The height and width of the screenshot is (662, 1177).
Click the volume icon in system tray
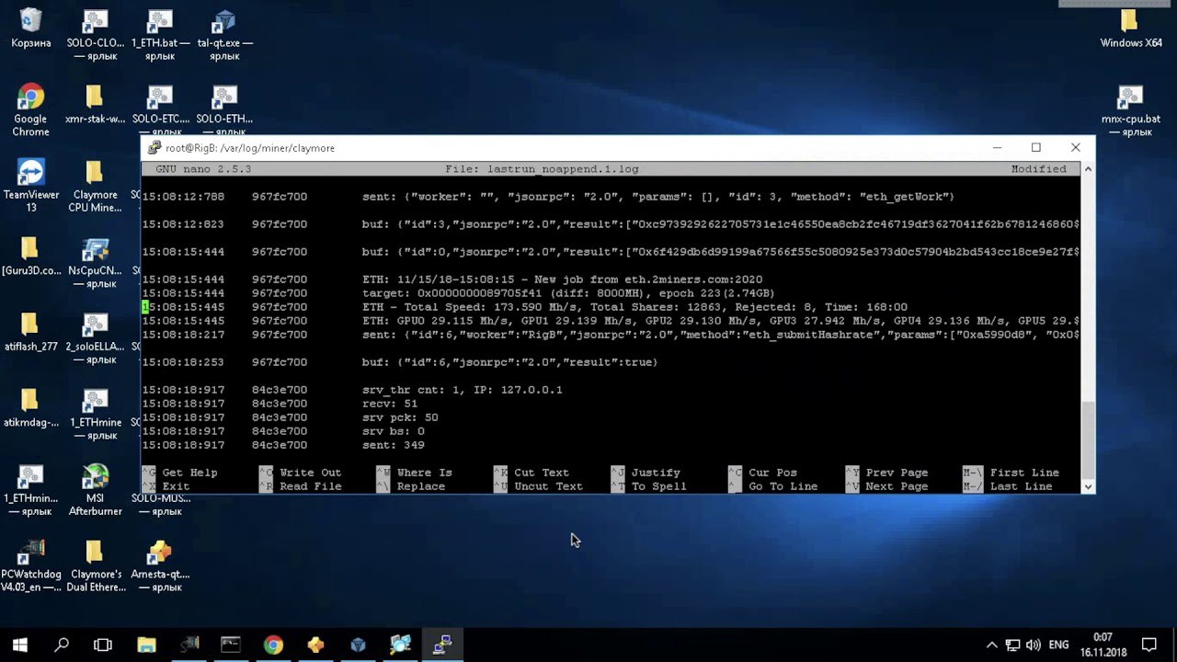tap(1033, 645)
